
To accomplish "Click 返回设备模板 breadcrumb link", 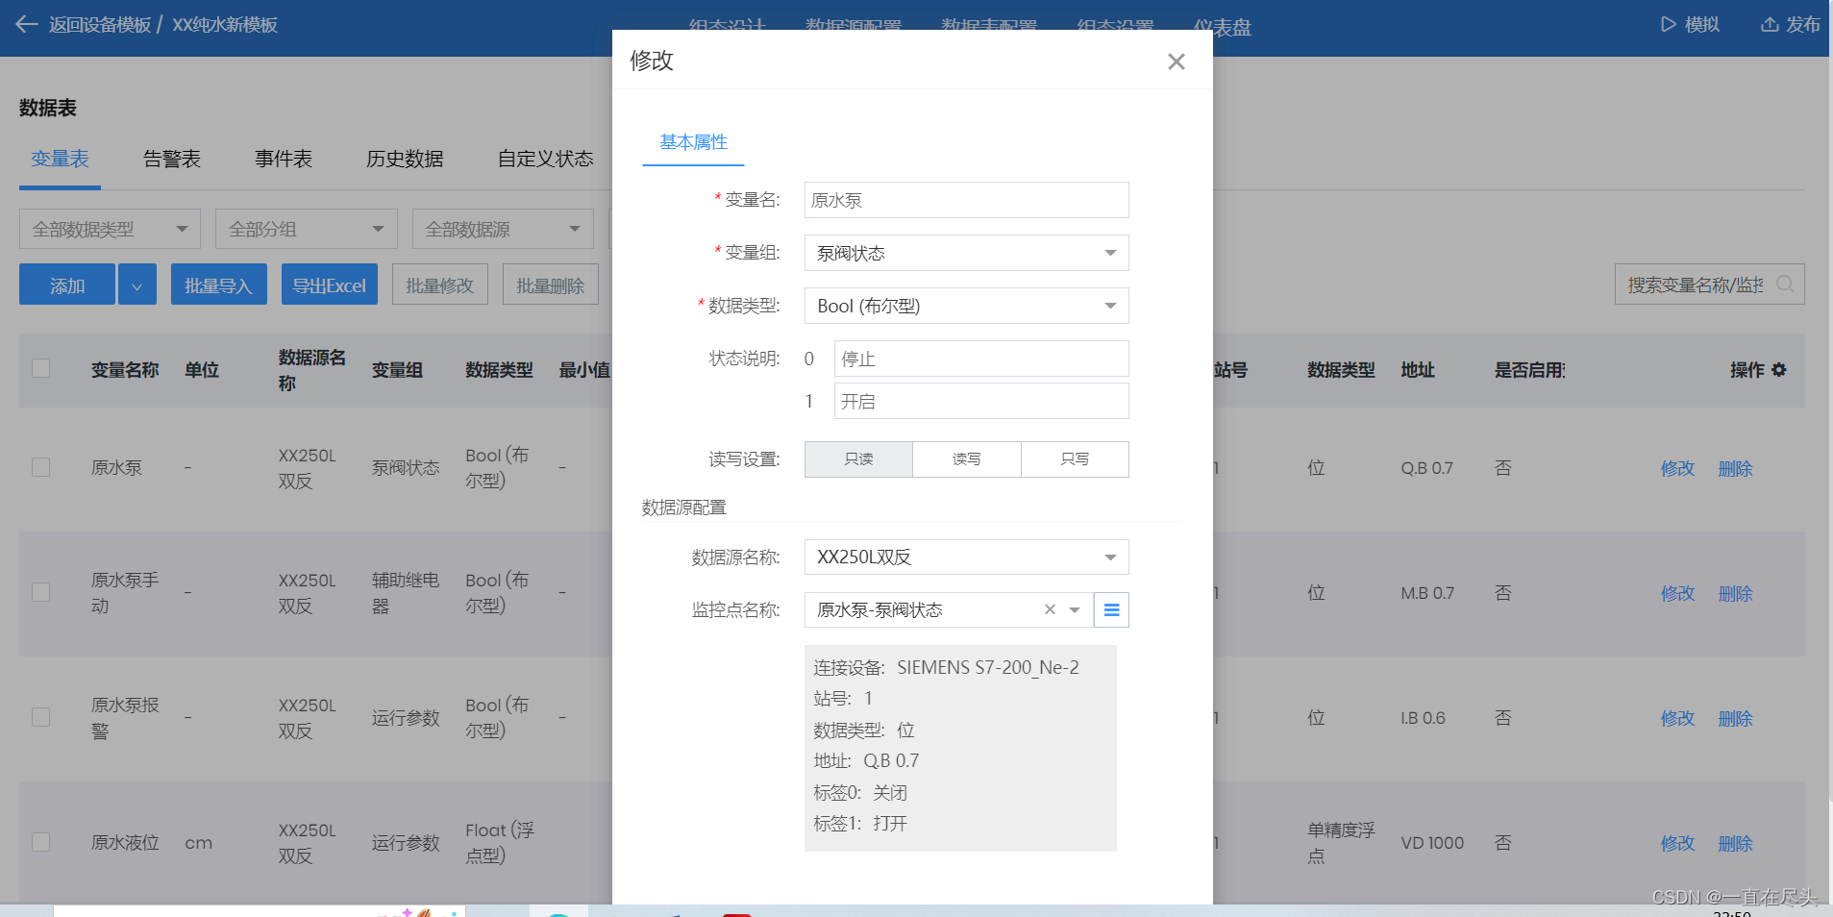I will (x=100, y=25).
